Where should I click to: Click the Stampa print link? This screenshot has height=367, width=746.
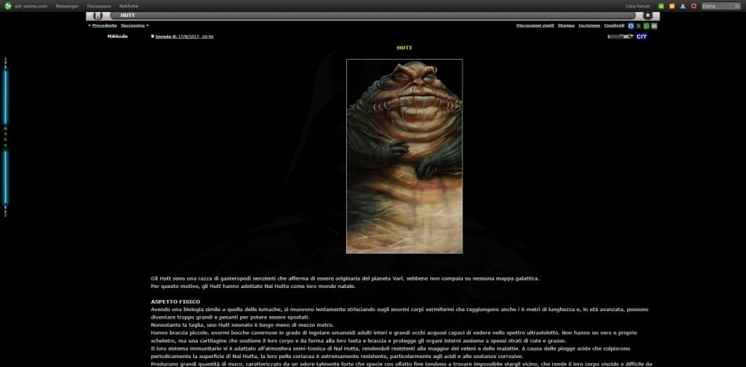[x=566, y=25]
